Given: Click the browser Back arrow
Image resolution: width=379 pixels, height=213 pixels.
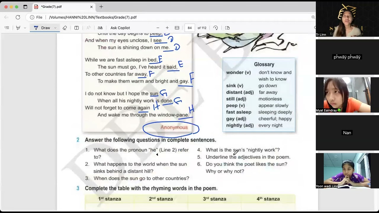Looking at the screenshot, I should tap(7, 17).
